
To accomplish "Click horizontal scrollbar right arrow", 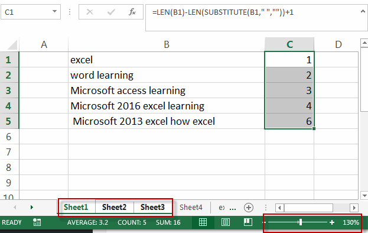I will click(x=354, y=208).
